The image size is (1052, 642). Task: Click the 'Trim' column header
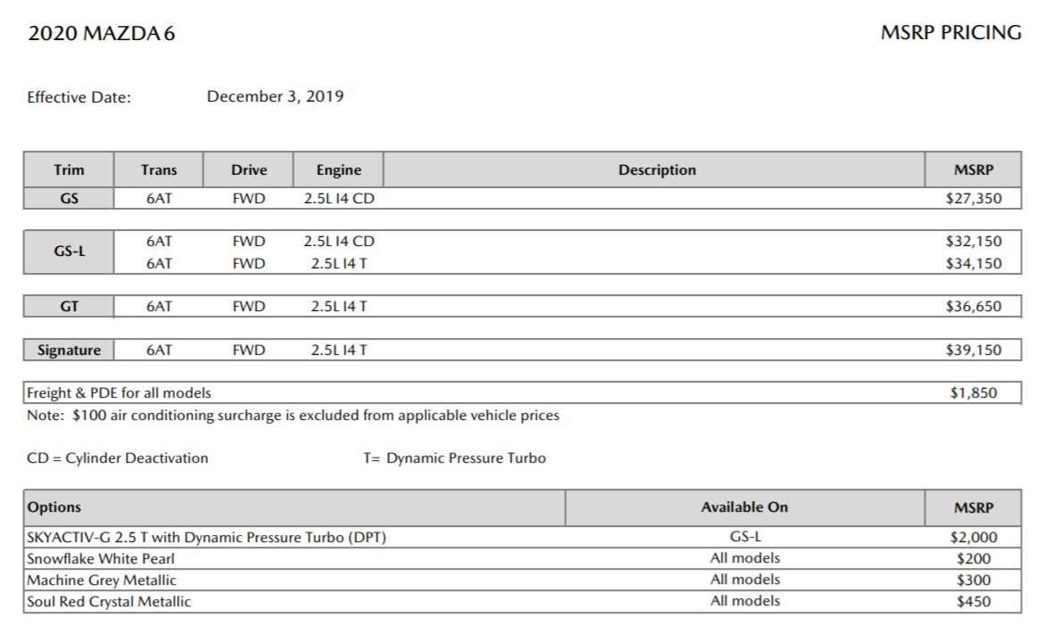coord(69,169)
